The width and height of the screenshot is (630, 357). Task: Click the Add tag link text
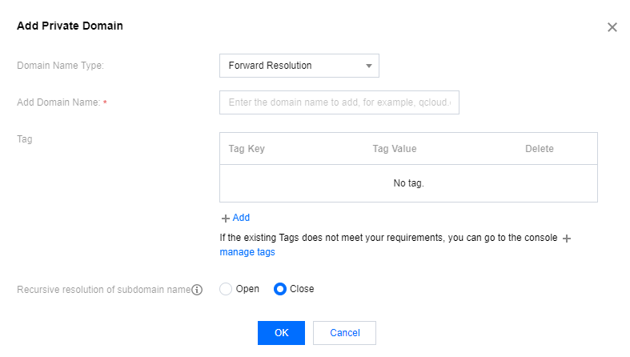[241, 217]
